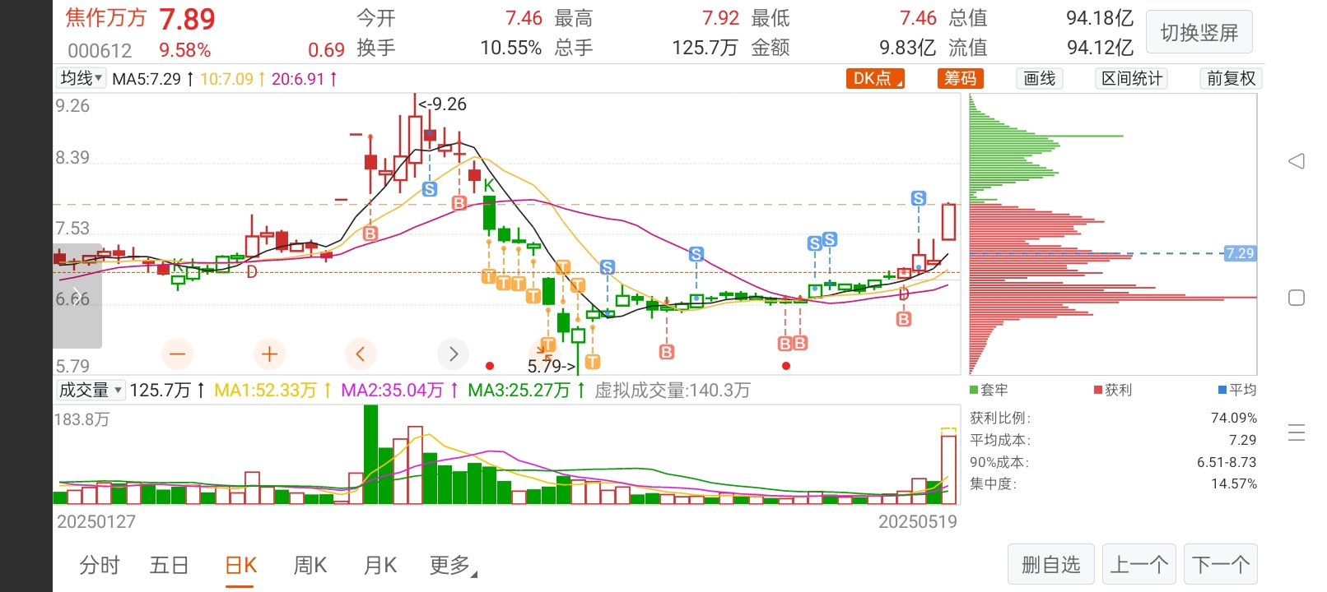
Task: Tap Android back triangle icon
Action: pyautogui.click(x=1297, y=161)
